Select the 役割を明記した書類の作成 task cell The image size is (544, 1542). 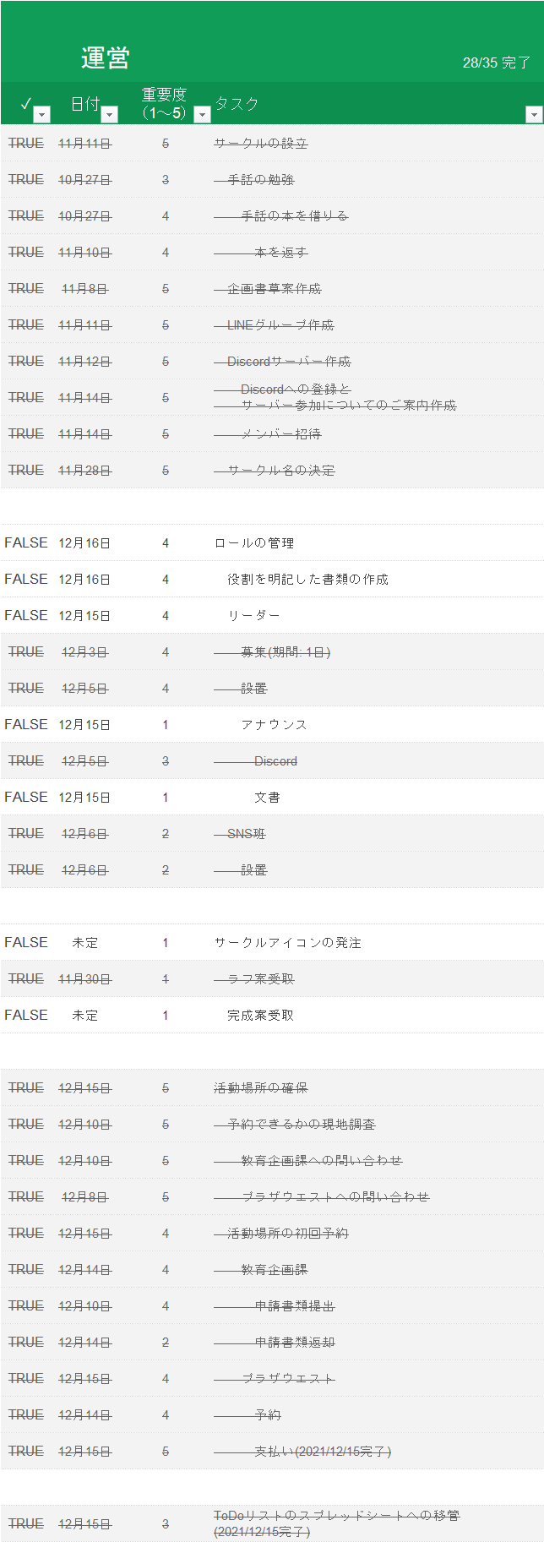click(x=307, y=580)
